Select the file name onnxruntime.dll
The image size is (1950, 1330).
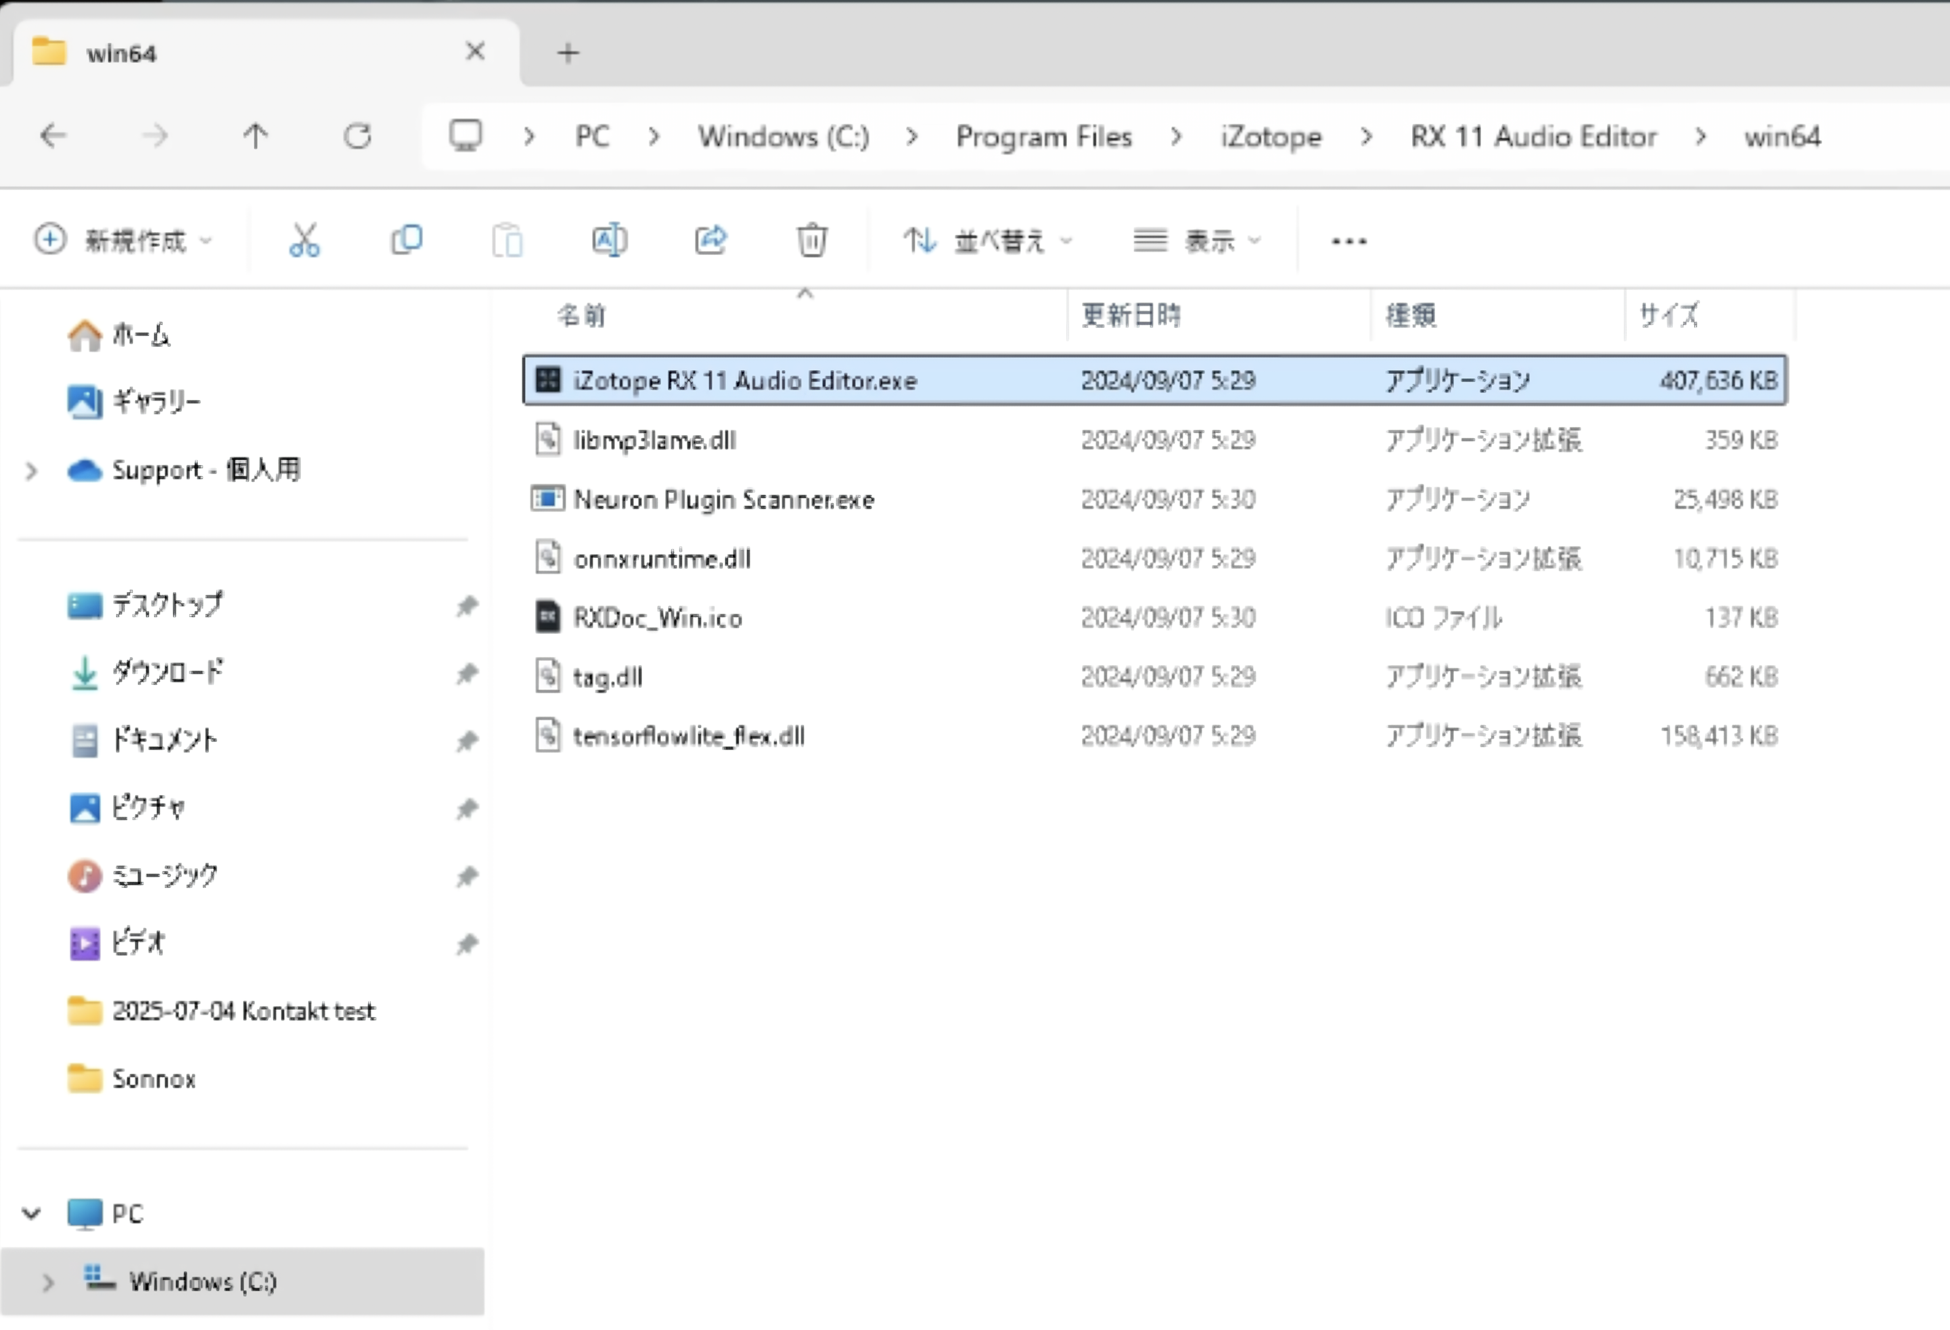(662, 559)
